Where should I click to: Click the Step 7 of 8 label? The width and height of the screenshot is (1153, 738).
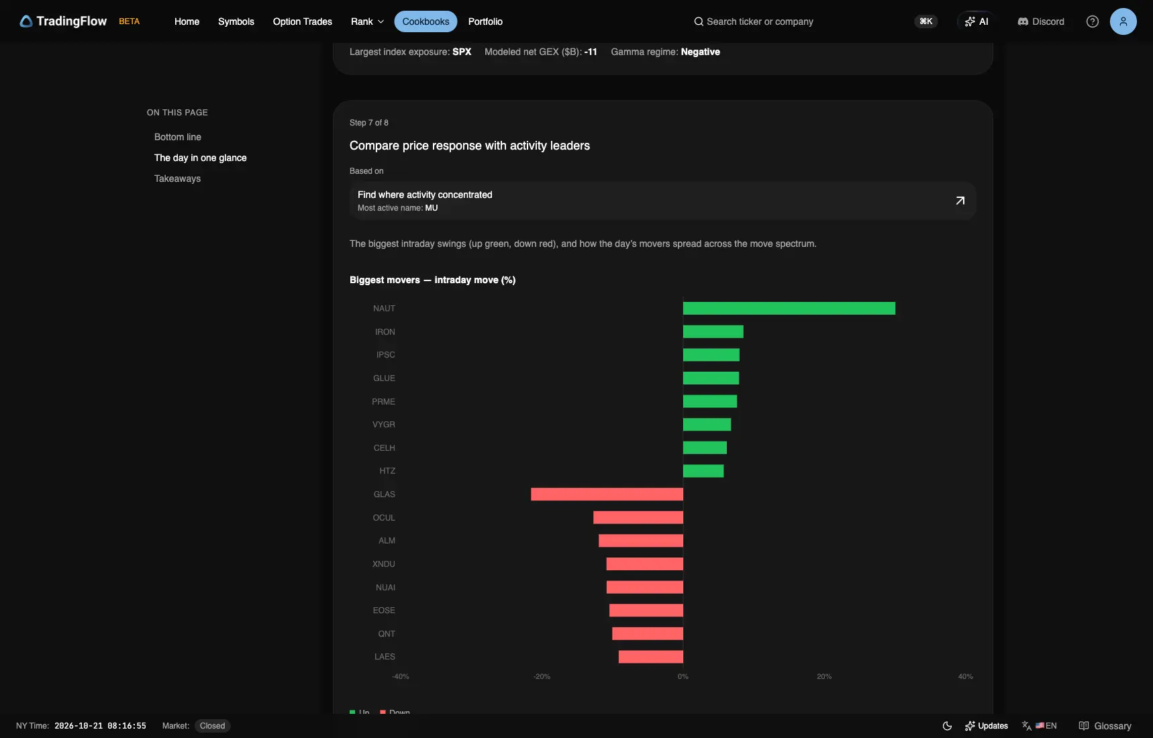(369, 123)
